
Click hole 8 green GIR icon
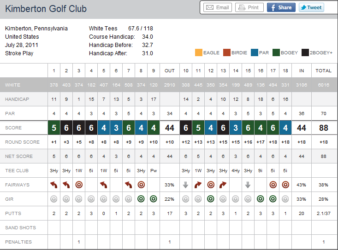pyautogui.click(x=141, y=199)
